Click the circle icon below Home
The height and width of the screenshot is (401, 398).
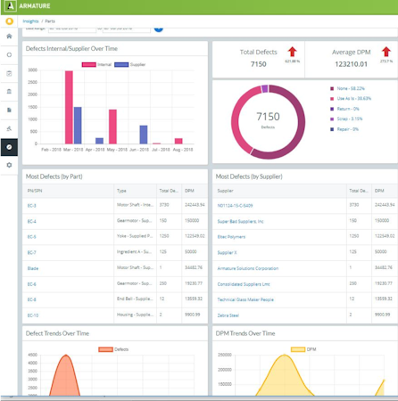(9, 55)
